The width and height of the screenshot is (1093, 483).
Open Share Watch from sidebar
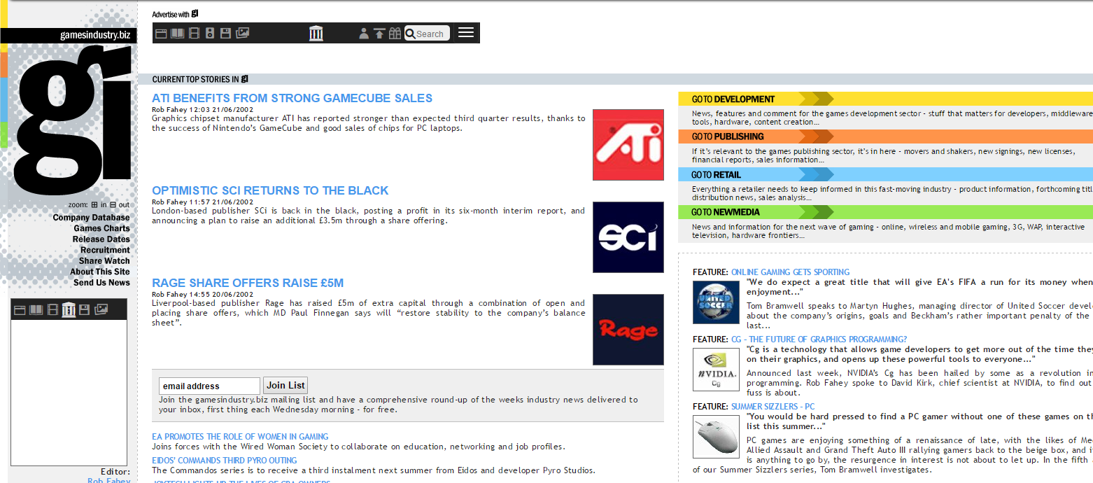coord(104,261)
